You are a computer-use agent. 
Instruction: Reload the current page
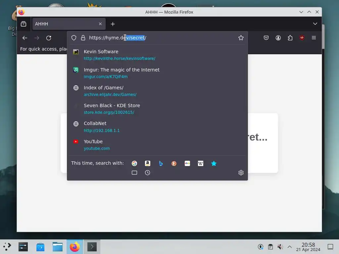pos(49,38)
